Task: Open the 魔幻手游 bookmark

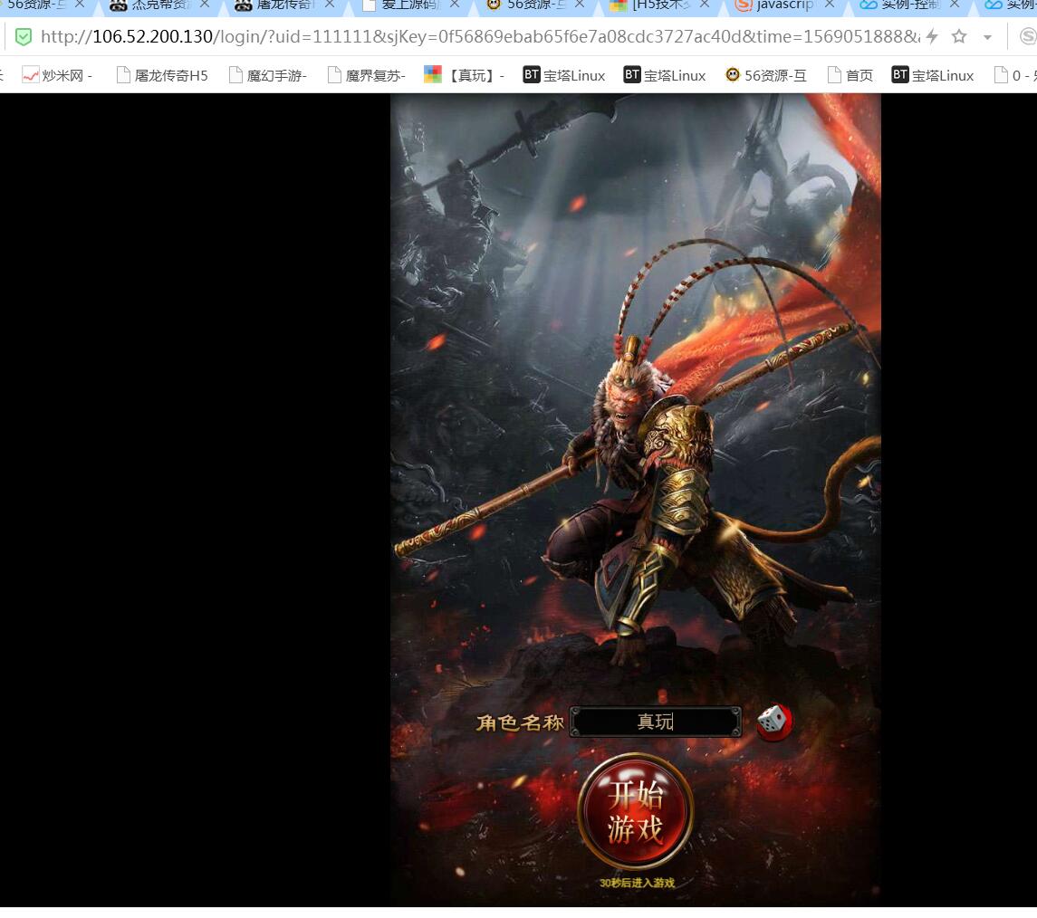Action: tap(268, 75)
